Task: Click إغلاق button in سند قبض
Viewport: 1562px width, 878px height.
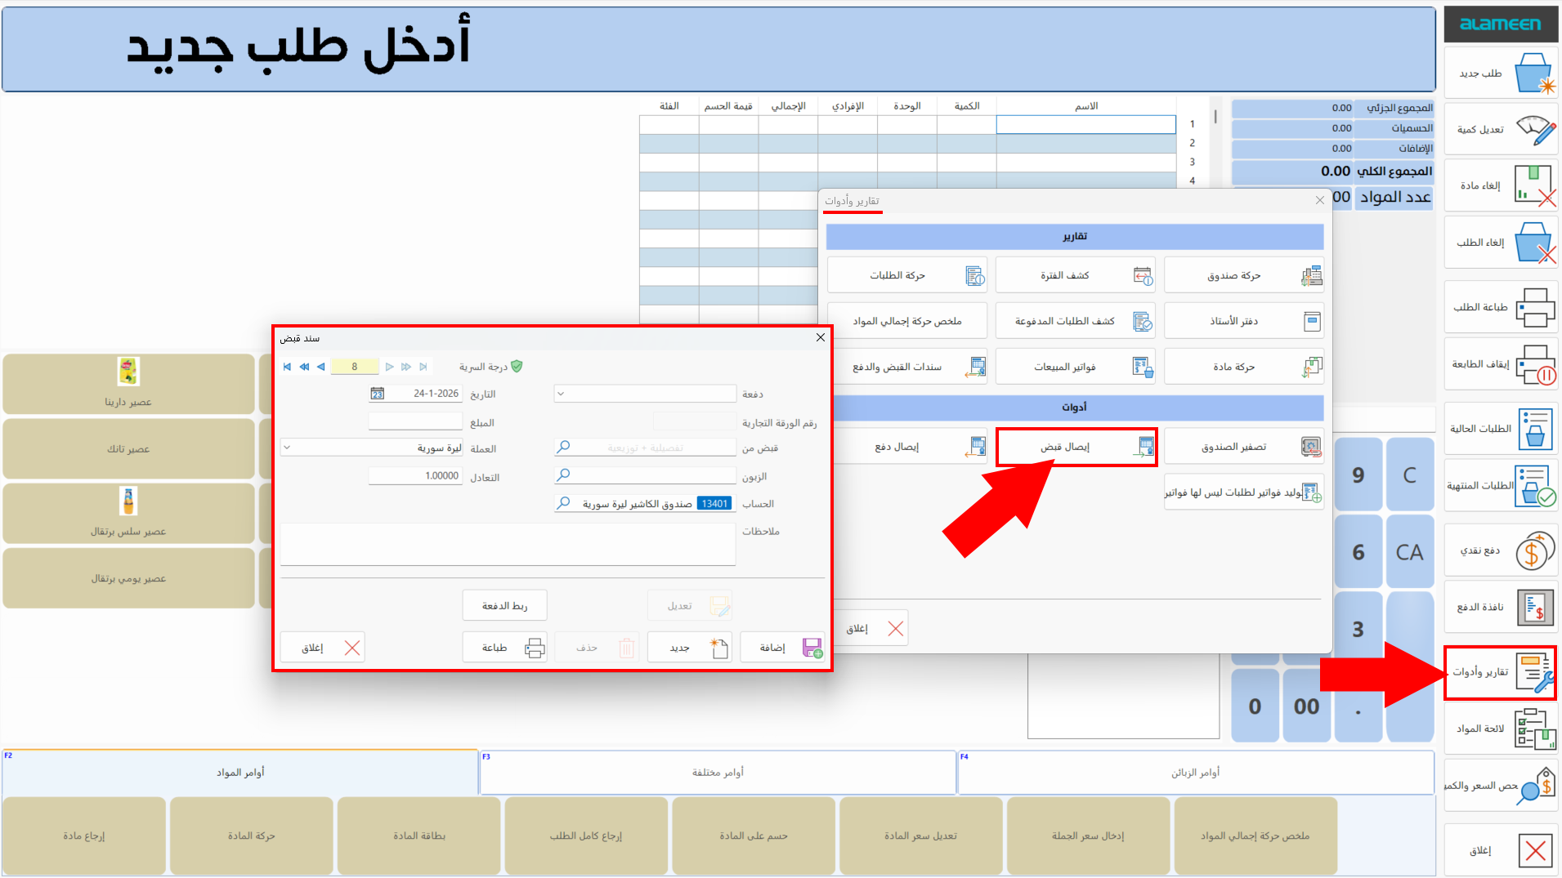Action: 322,648
